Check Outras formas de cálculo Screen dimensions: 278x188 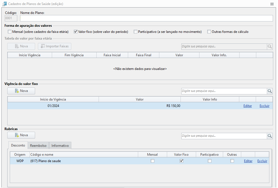coord(209,32)
